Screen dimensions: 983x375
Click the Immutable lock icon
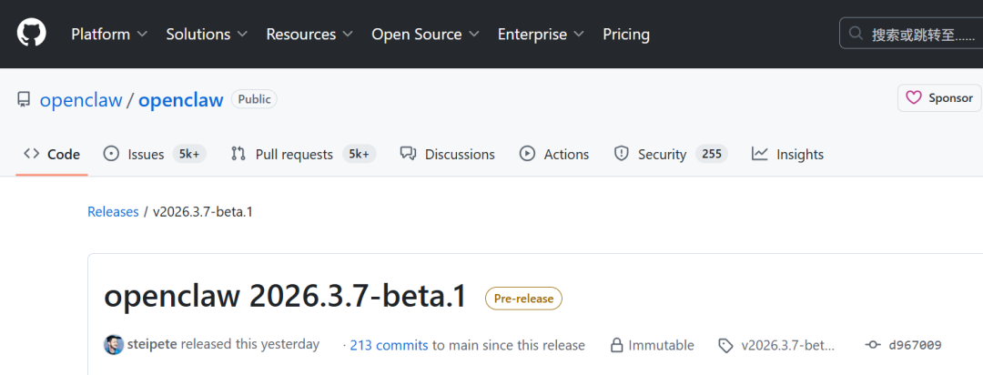point(617,346)
